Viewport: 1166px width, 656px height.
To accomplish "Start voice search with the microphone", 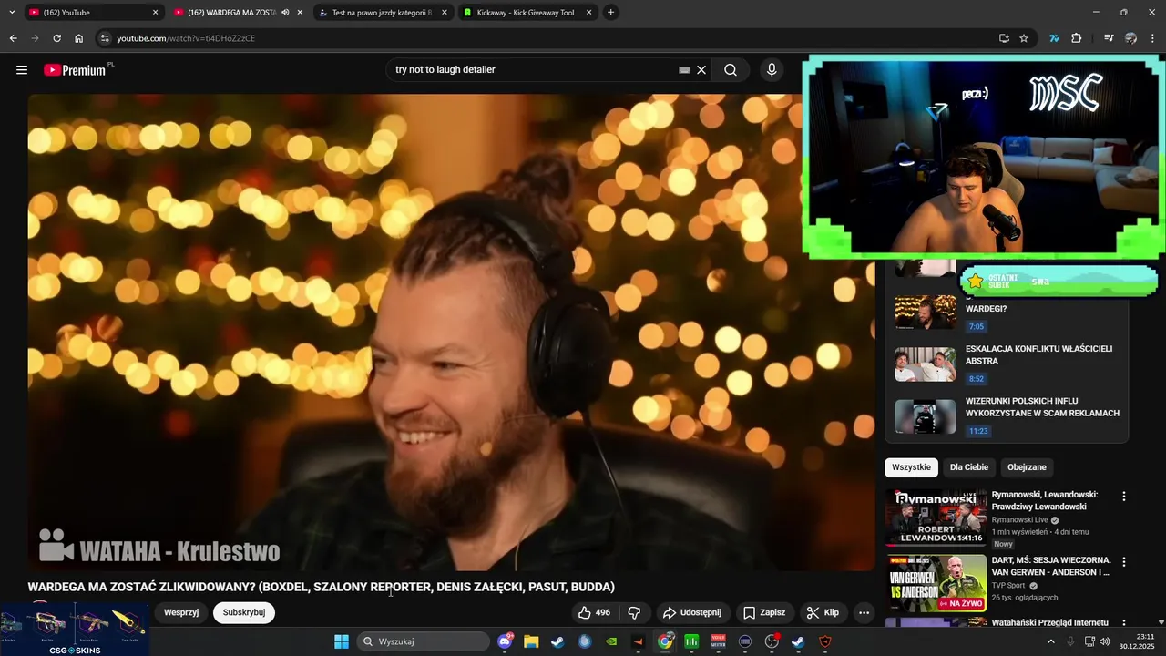I will click(772, 70).
